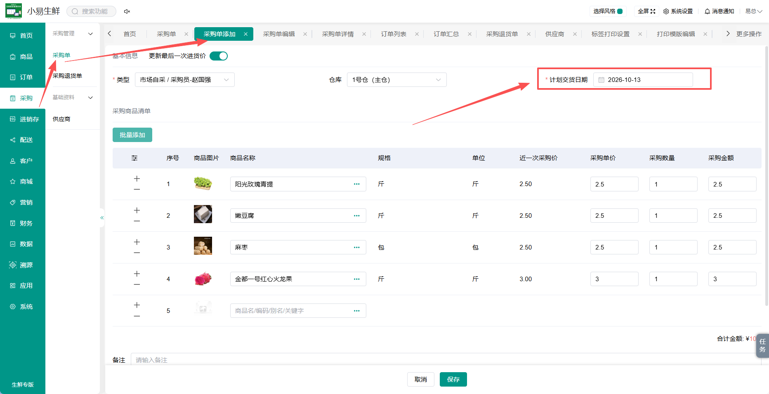
Task: Switch to the 订单汇总 tab
Action: 446,34
